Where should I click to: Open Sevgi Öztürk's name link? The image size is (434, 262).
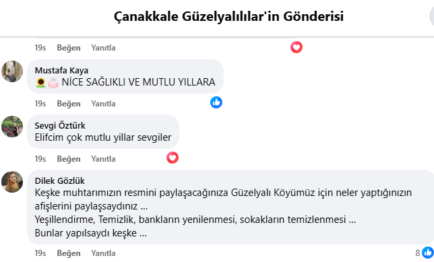60,125
